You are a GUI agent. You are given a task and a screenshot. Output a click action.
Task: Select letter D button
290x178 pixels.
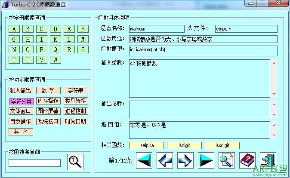[x=56, y=29]
